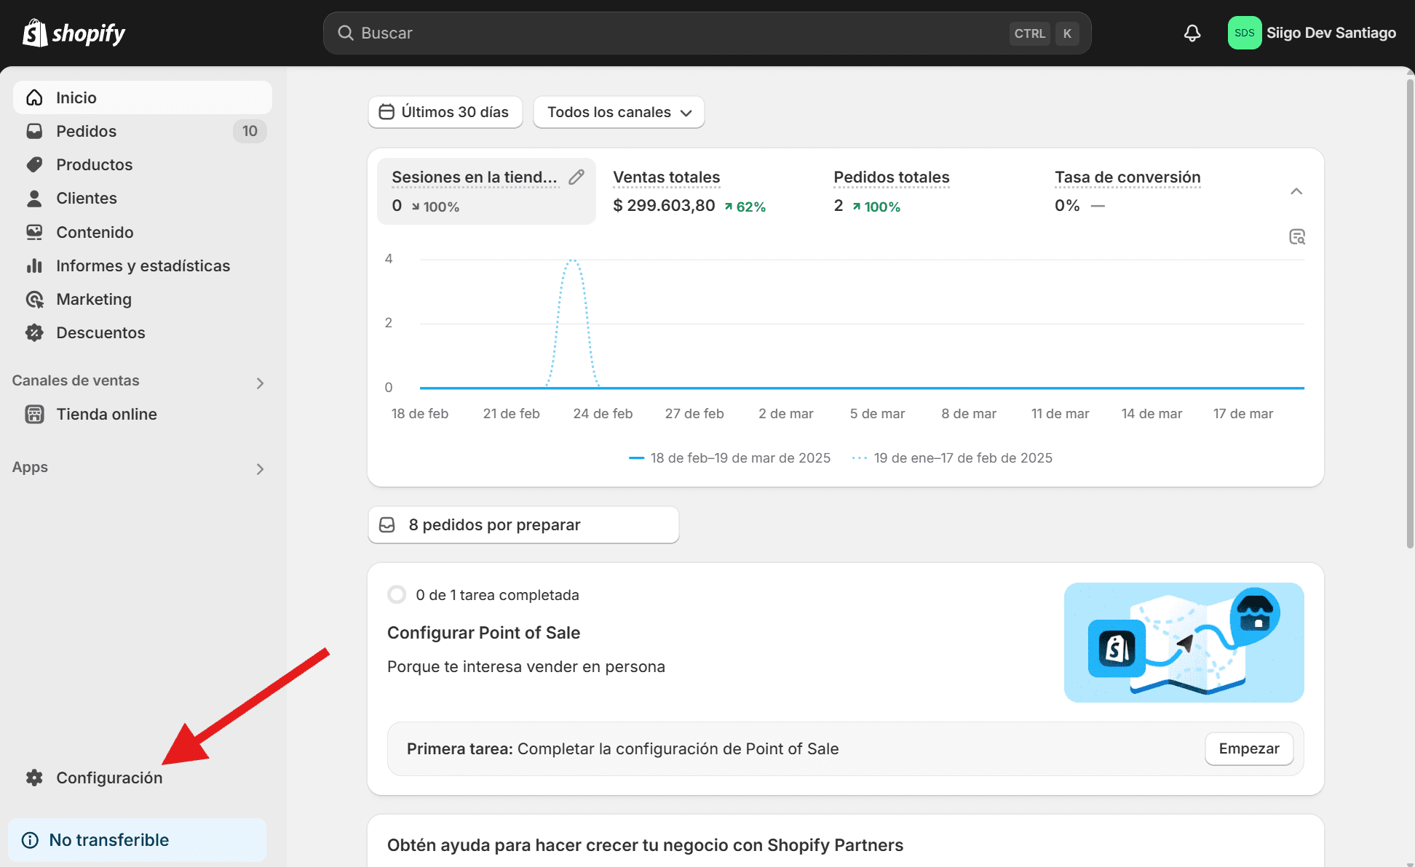Click the calendar icon in date filter

(x=387, y=112)
